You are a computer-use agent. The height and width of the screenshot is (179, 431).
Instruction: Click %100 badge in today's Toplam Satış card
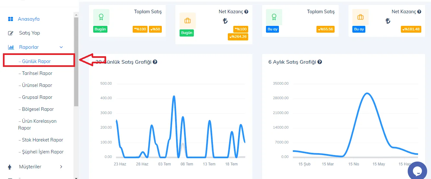140,29
